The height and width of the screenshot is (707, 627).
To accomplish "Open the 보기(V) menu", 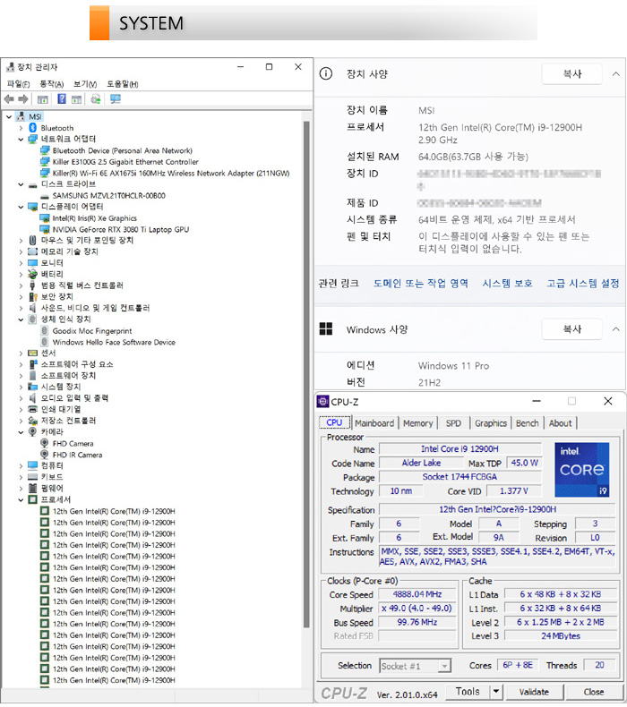I will pyautogui.click(x=85, y=84).
